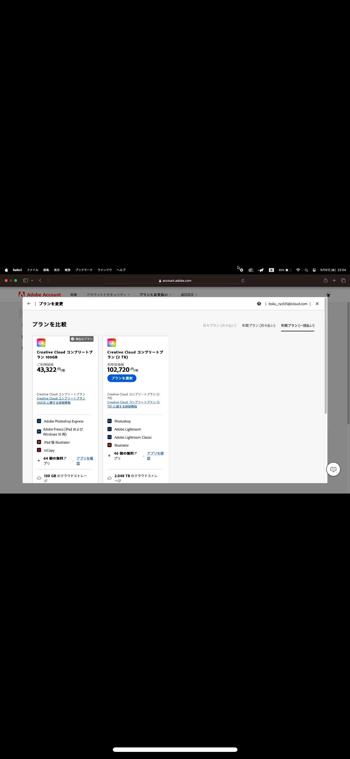Image resolution: width=350 pixels, height=759 pixels.
Task: Show Safari tab overview
Action: [343, 280]
